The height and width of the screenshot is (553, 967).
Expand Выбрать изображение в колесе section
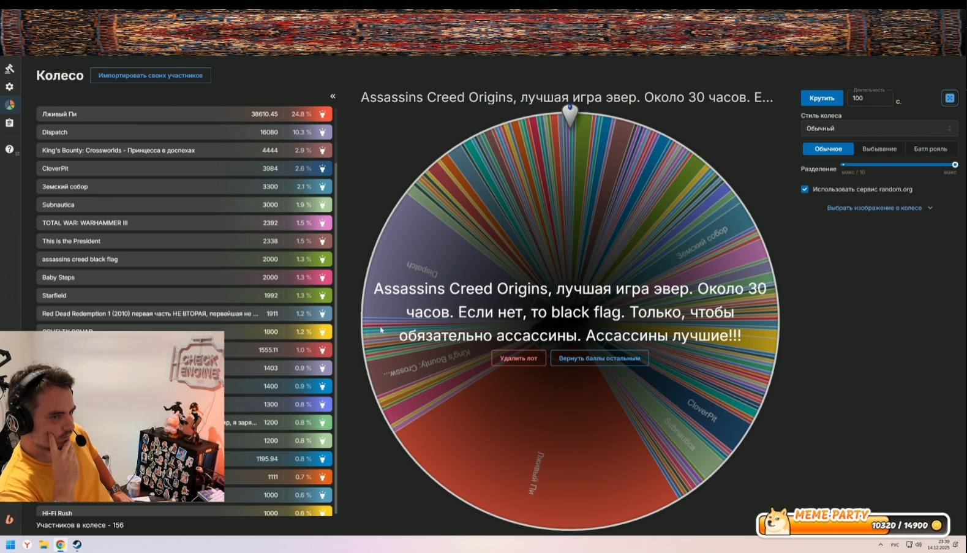(879, 208)
